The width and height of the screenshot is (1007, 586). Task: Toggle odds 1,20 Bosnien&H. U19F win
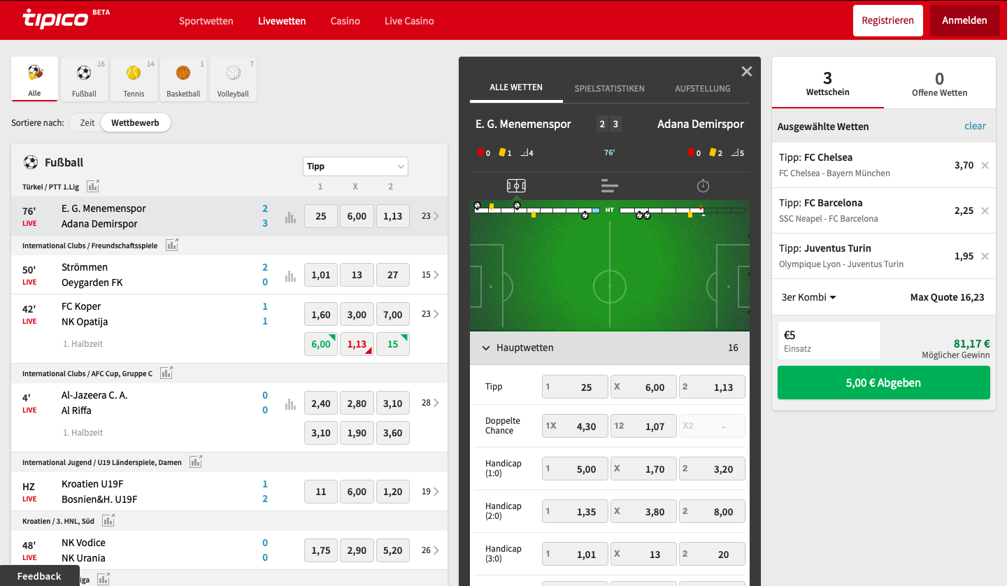[393, 492]
